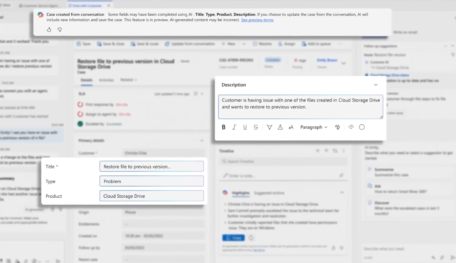Toggle strikethrough formatting in Description editor
Screen dimensions: 456x263
tap(256, 127)
